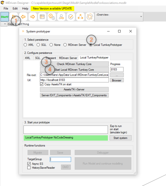This screenshot has width=166, height=186.
Task: Open the gears settings toolbar icon
Action: pos(52,17)
